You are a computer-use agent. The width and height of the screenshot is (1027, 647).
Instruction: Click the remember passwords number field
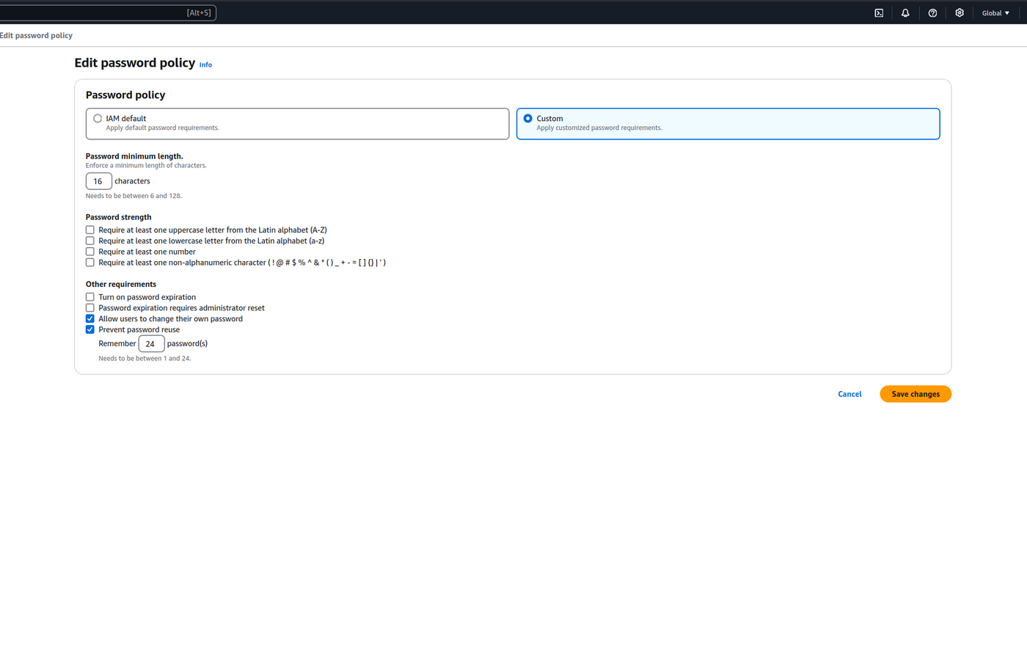(151, 344)
